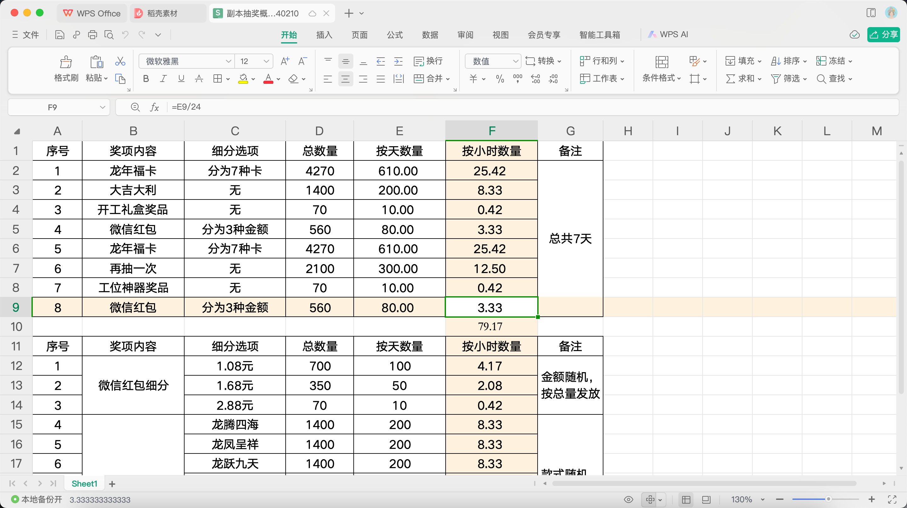Toggle bold formatting
Viewport: 907px width, 508px height.
pos(146,78)
